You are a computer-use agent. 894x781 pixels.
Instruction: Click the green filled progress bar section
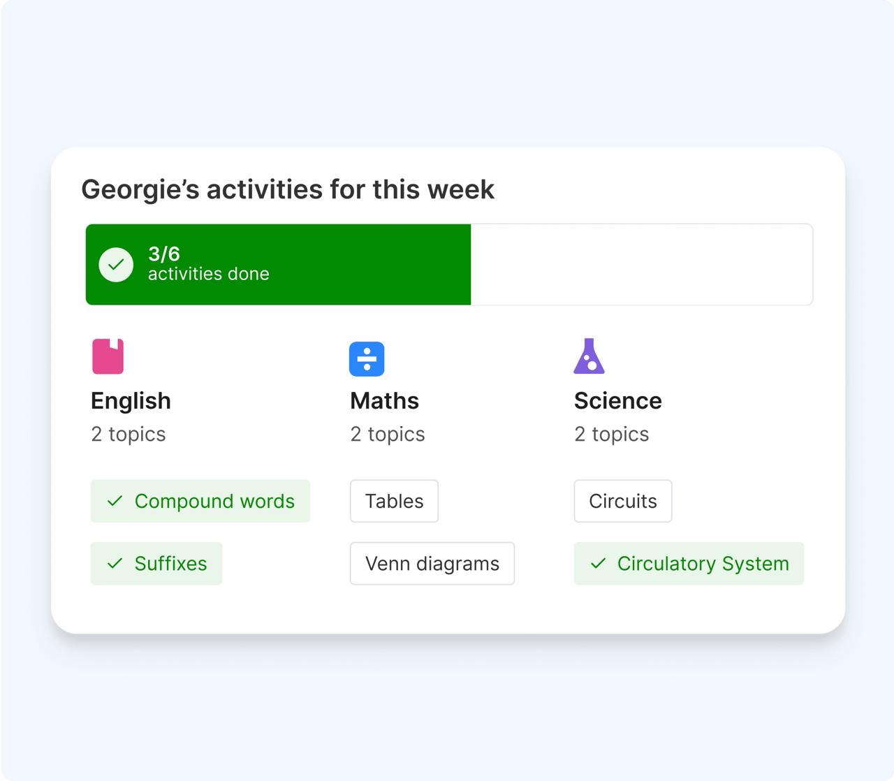coord(370,265)
